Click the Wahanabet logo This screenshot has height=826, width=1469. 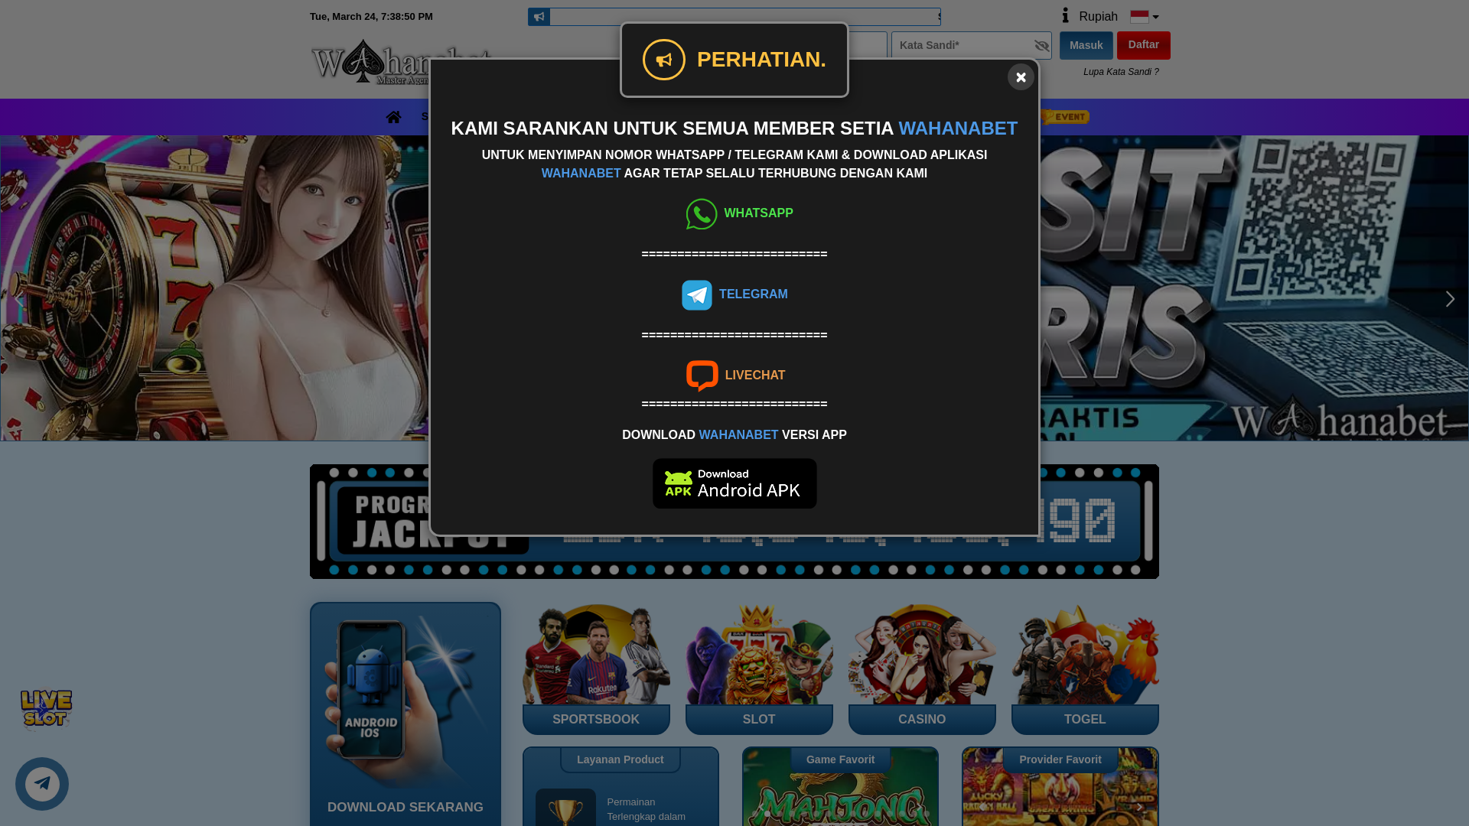(401, 63)
